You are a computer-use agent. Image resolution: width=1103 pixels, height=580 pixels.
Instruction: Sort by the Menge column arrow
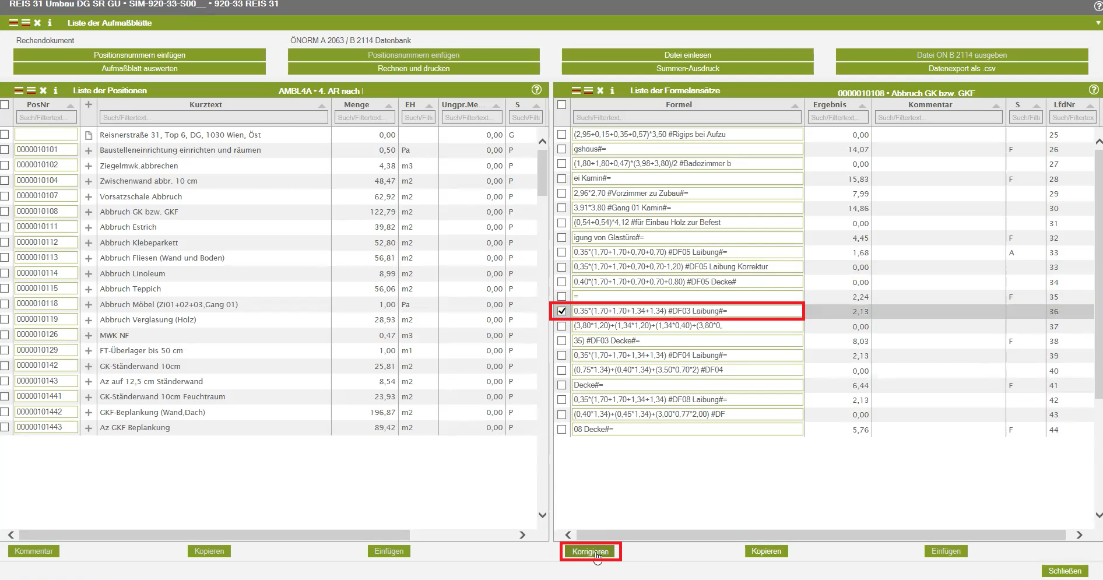[388, 106]
